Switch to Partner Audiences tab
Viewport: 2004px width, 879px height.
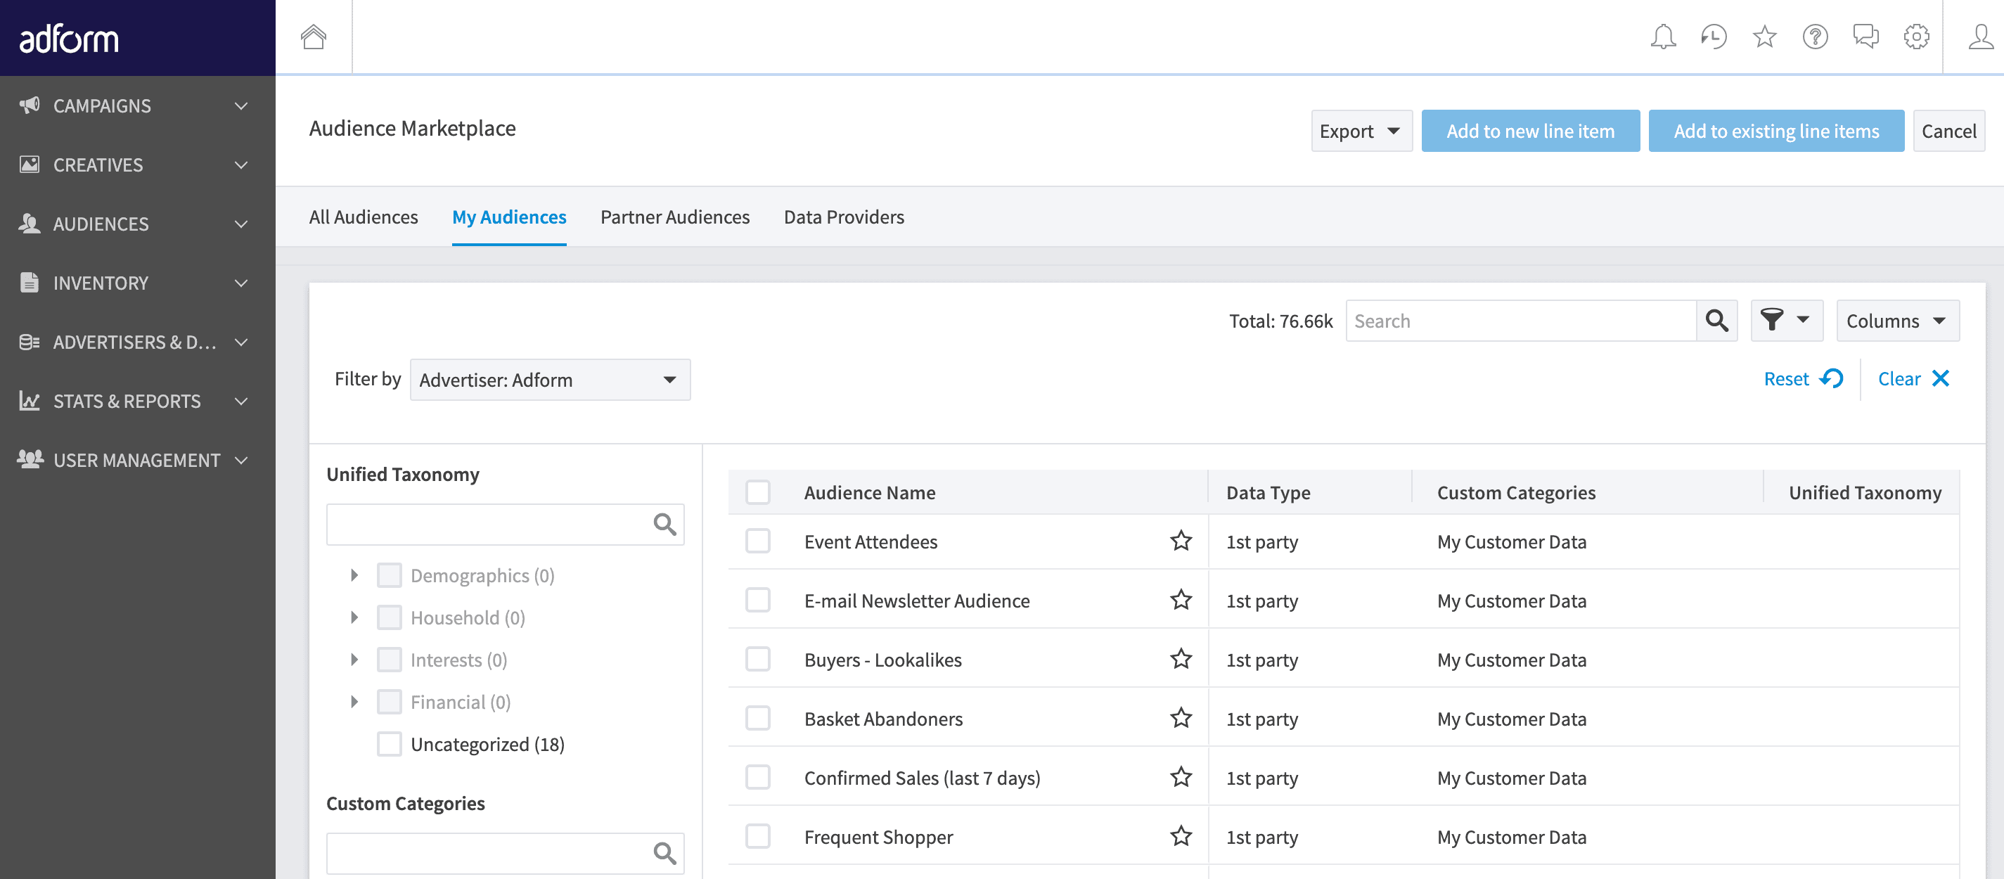click(x=674, y=217)
